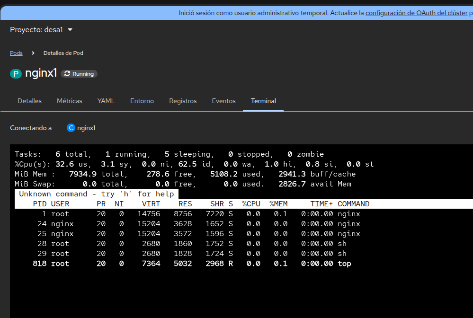Open the configuración de OAuth del clúster link
The image size is (473, 318).
pos(416,13)
